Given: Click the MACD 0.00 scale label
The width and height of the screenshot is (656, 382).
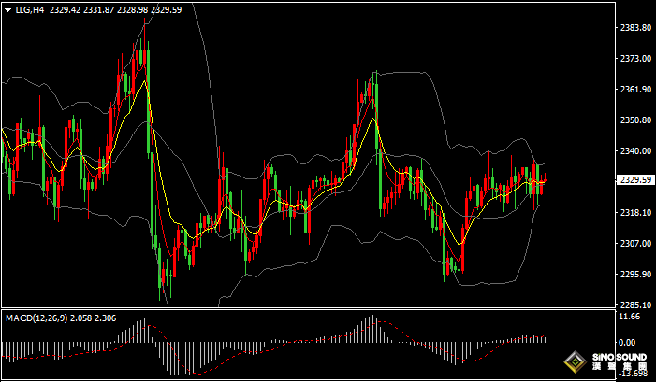Looking at the screenshot, I should pyautogui.click(x=627, y=343).
